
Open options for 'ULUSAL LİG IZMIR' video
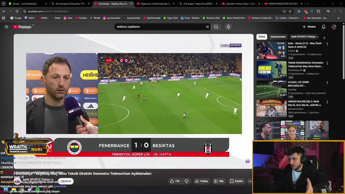(x=327, y=82)
